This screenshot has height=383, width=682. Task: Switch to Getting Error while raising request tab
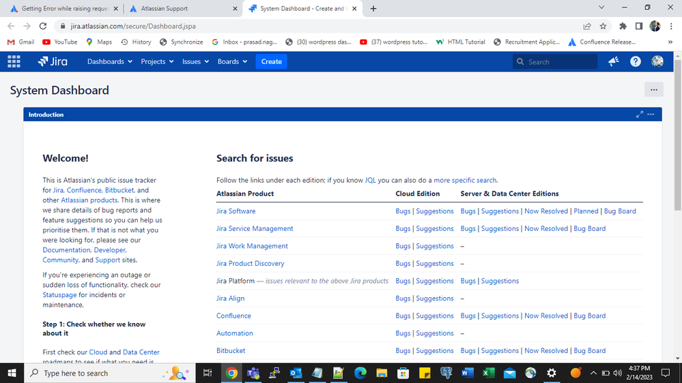[x=64, y=9]
